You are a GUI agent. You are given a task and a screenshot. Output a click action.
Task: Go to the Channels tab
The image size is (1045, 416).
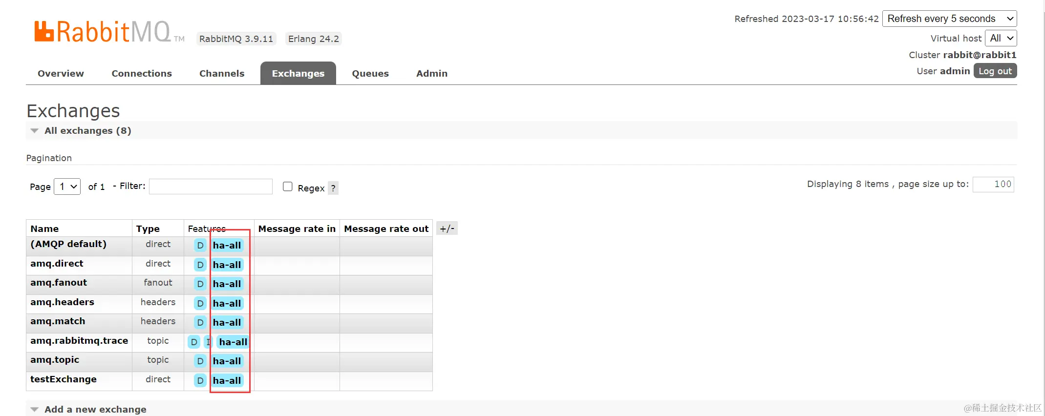(222, 73)
